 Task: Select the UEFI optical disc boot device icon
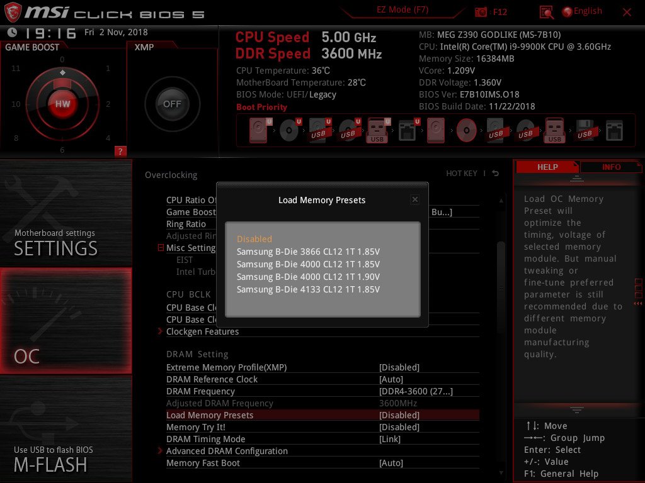pyautogui.click(x=290, y=130)
